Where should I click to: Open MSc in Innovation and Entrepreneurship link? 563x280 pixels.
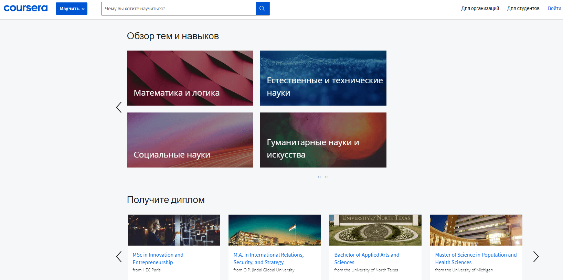tap(158, 259)
